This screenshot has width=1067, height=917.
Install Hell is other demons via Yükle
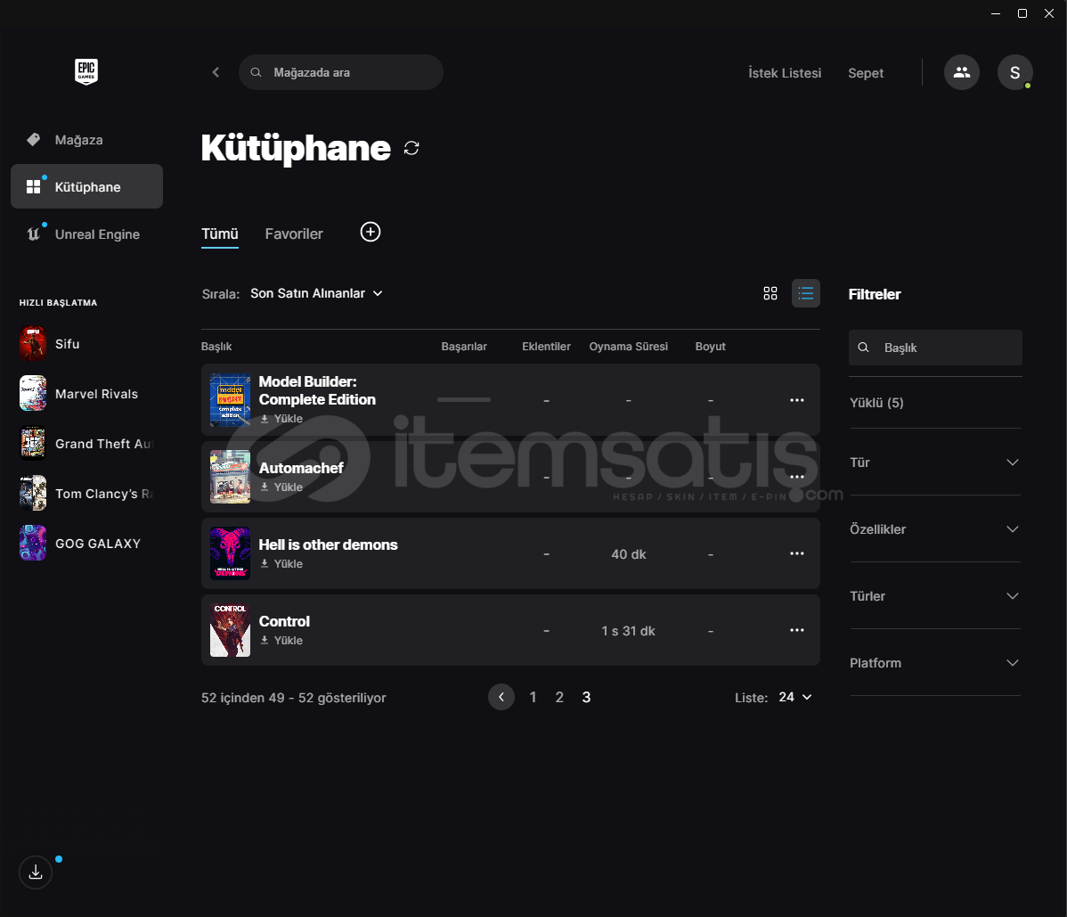point(281,564)
